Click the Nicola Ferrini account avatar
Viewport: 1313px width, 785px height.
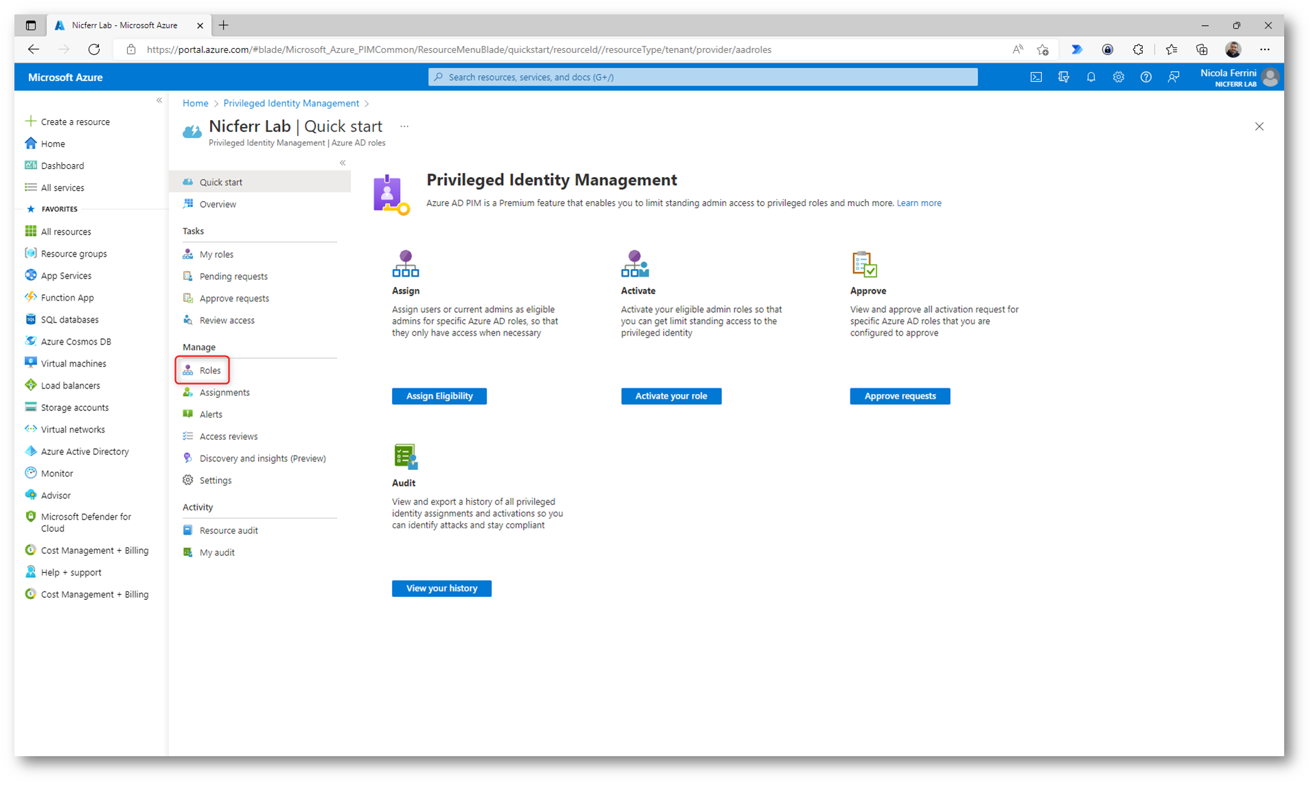click(x=1270, y=77)
